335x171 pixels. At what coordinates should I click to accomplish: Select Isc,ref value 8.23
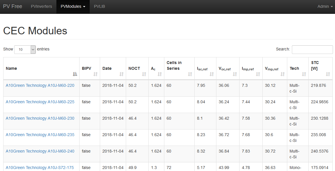pos(201,135)
